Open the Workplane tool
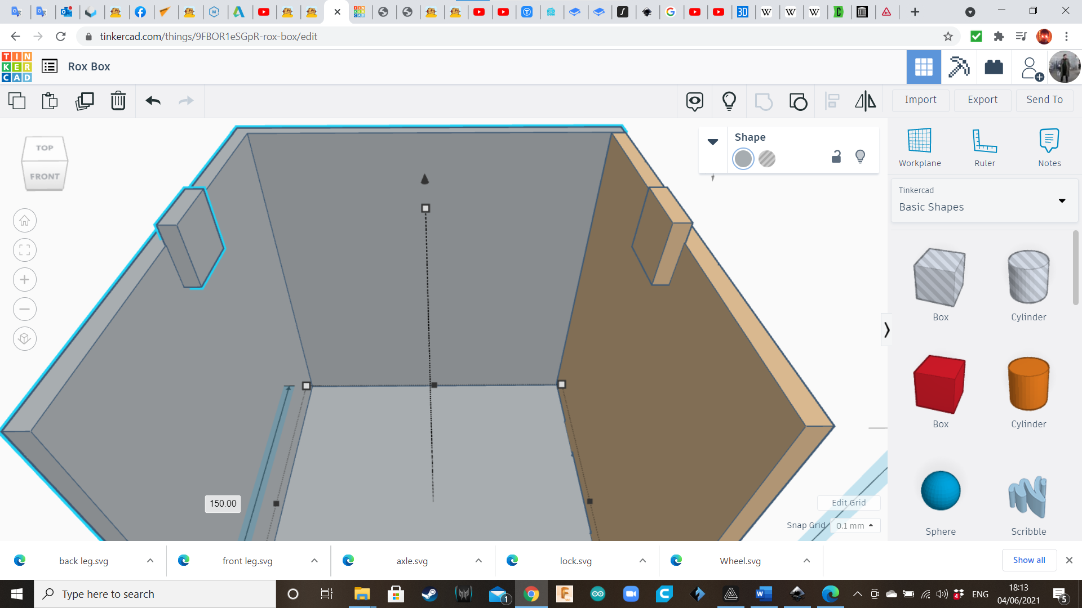Image resolution: width=1082 pixels, height=608 pixels. 920,147
